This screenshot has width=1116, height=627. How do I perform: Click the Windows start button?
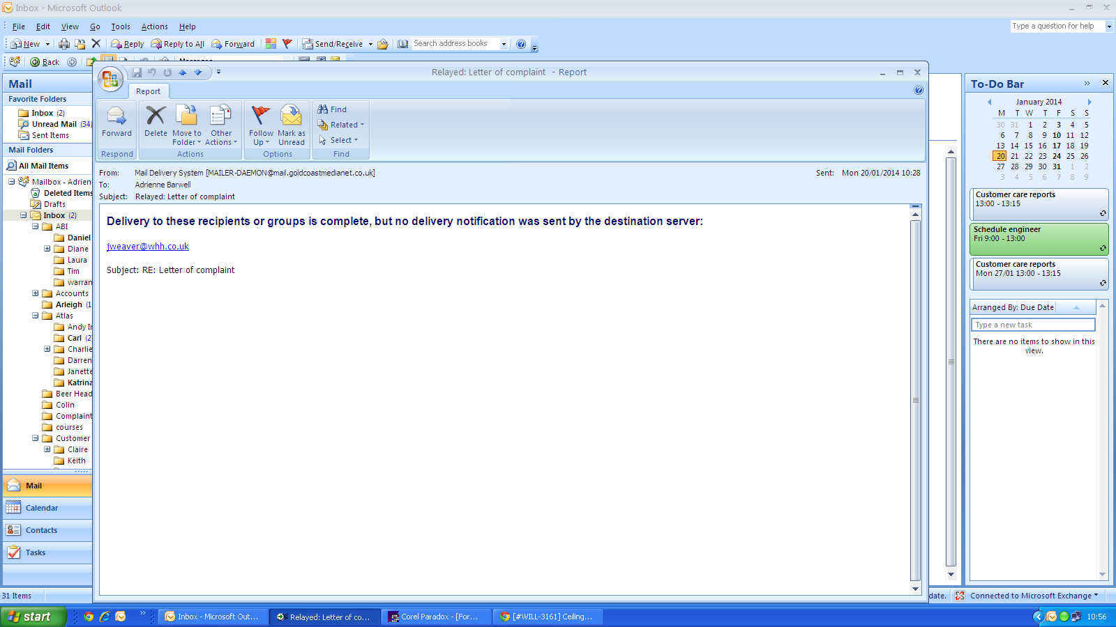pyautogui.click(x=33, y=617)
